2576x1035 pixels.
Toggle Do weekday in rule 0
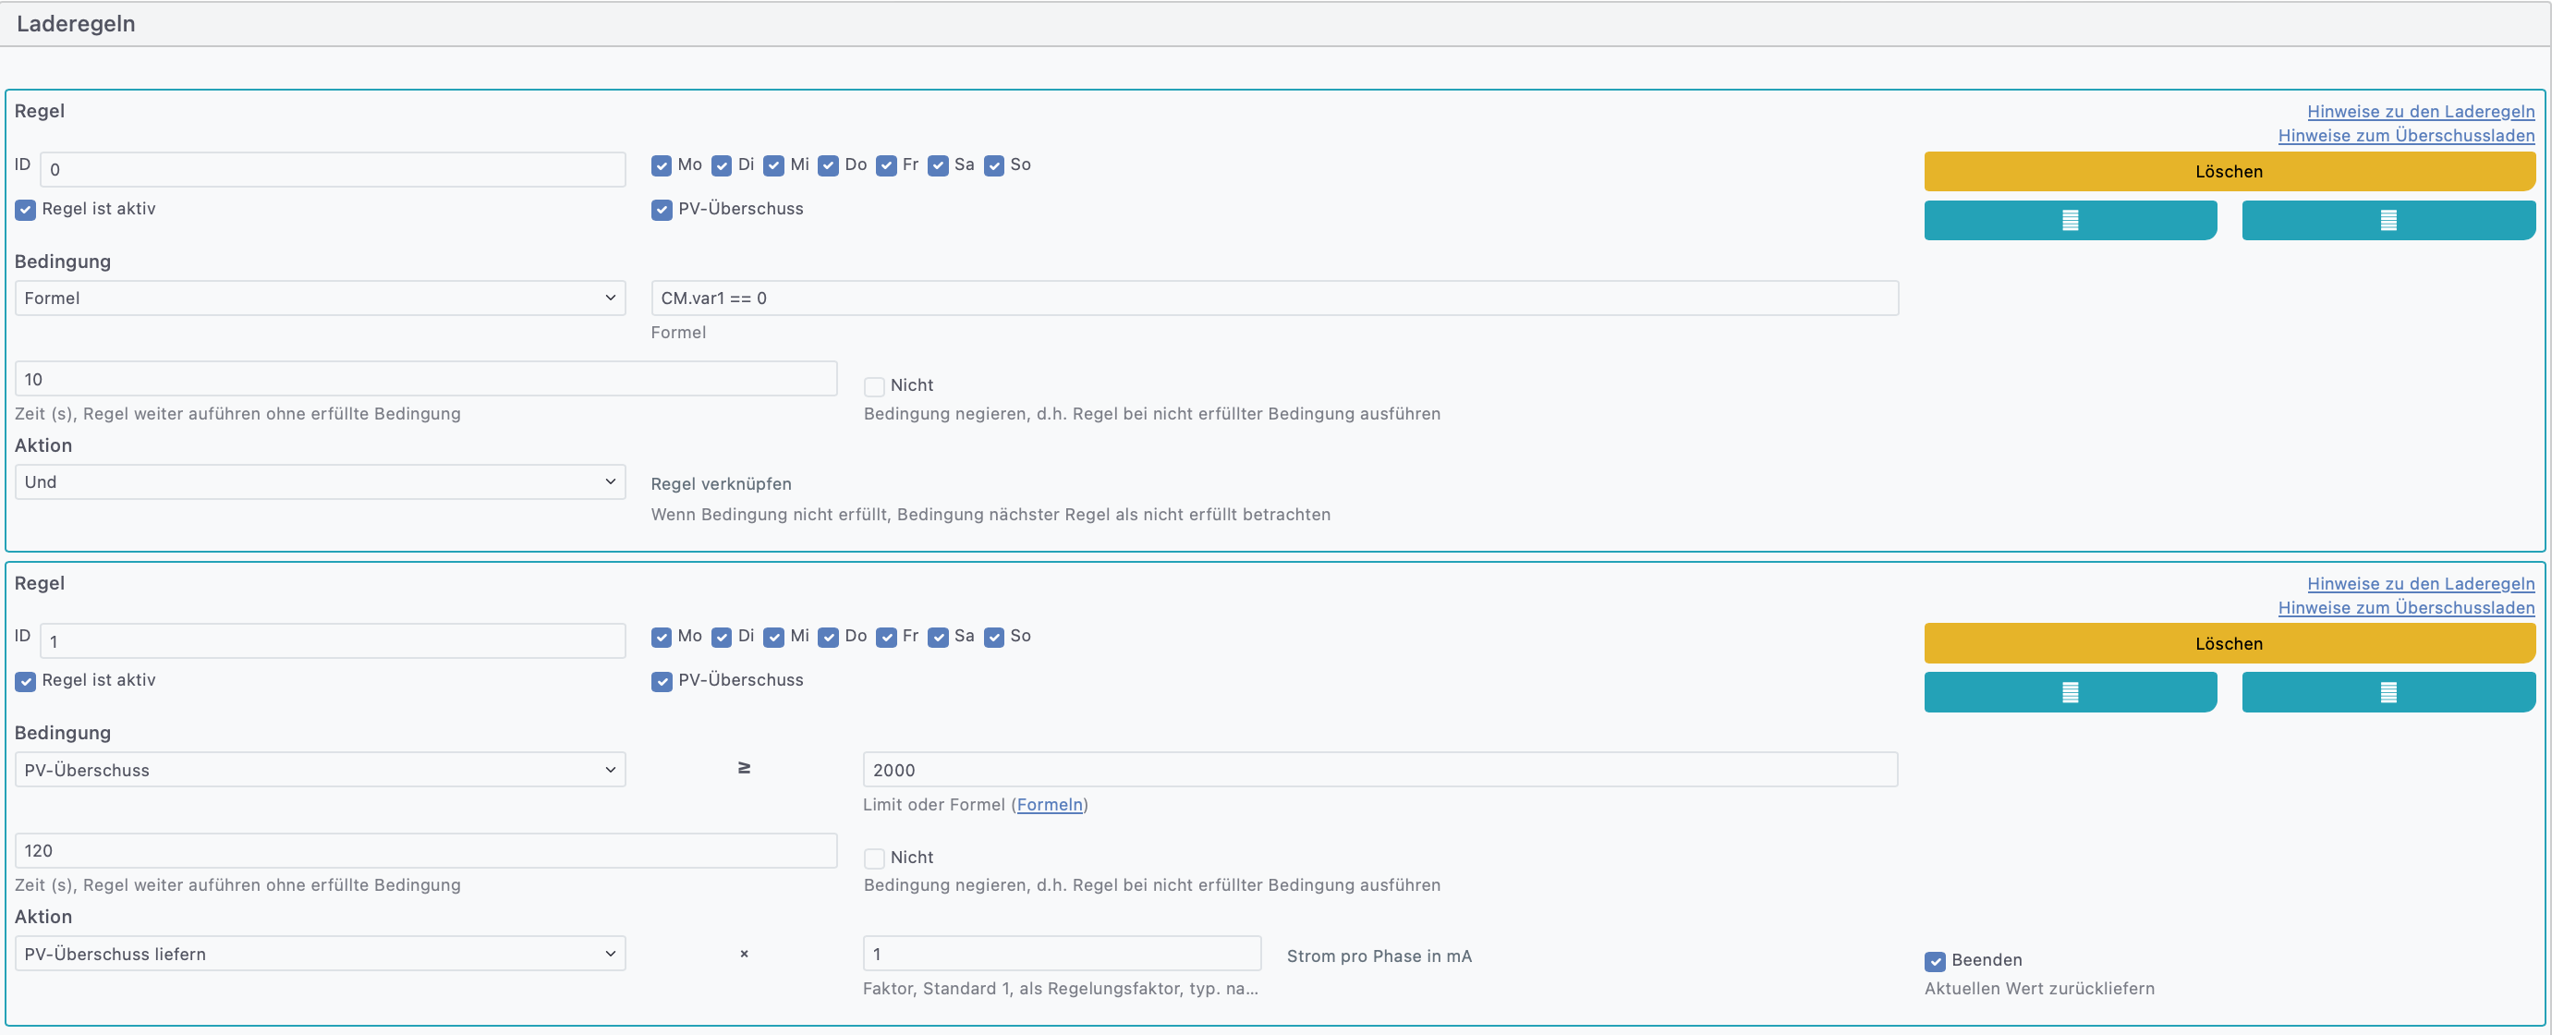point(828,166)
